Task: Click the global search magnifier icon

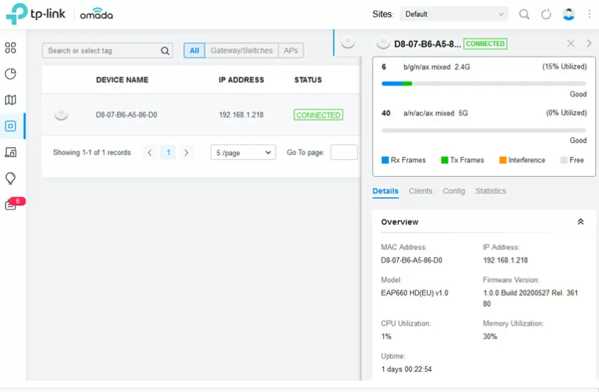Action: click(x=524, y=14)
